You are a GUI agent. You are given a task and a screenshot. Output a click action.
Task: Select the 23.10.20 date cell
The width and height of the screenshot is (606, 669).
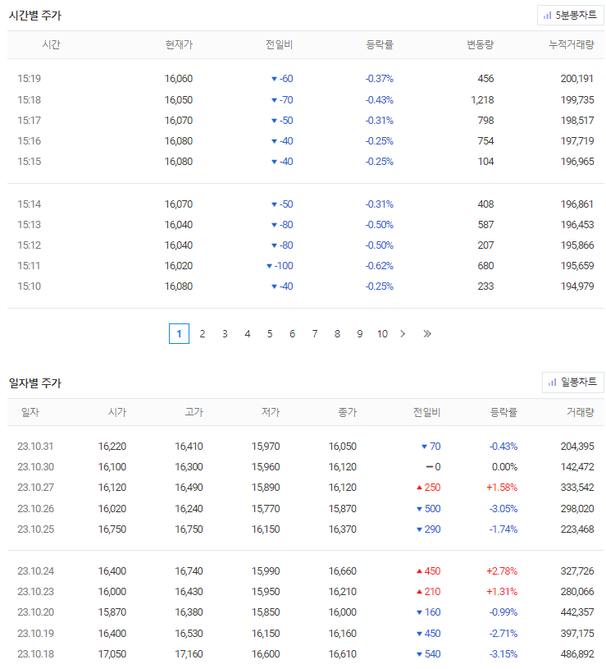pyautogui.click(x=35, y=612)
